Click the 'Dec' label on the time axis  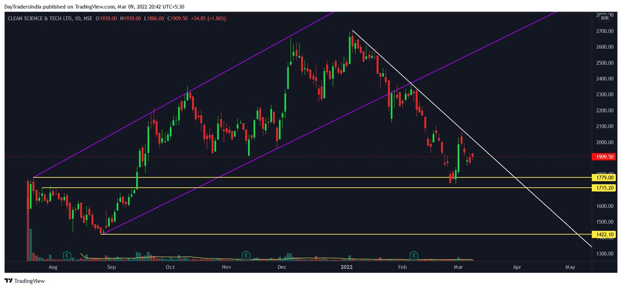click(282, 267)
